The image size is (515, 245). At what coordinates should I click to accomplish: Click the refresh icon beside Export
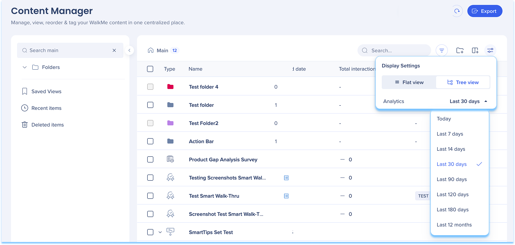coord(457,11)
